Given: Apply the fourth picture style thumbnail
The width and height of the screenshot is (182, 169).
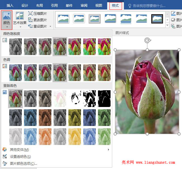Looking at the screenshot, I should (x=110, y=18).
